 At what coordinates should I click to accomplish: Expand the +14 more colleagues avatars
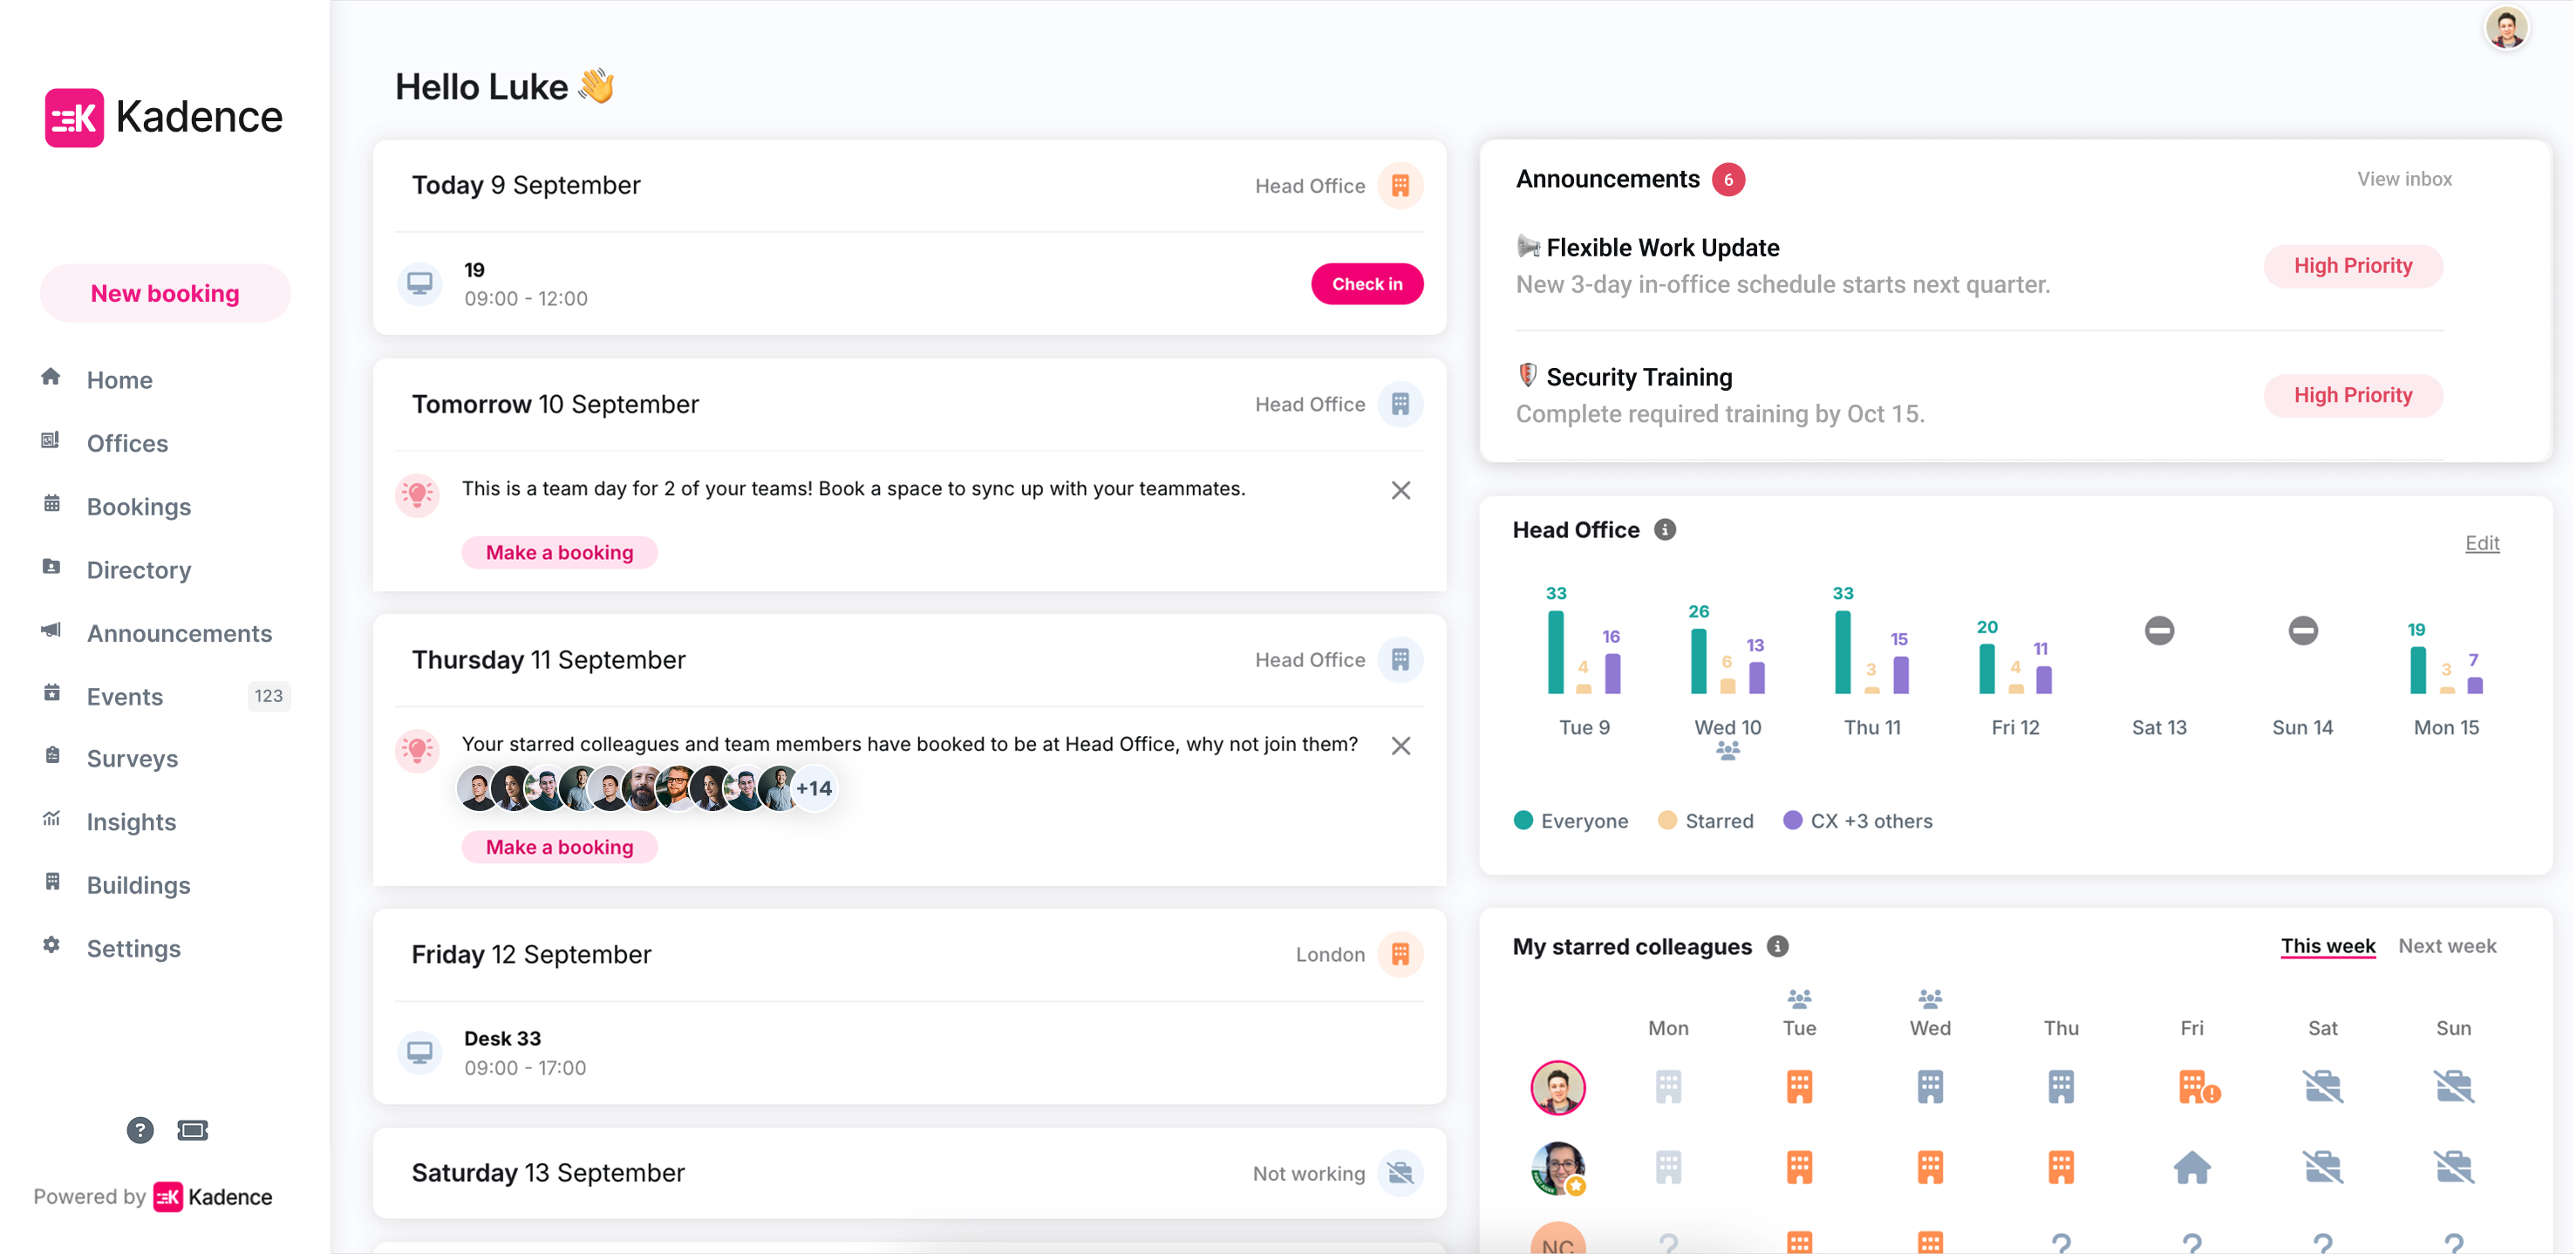[x=814, y=789]
